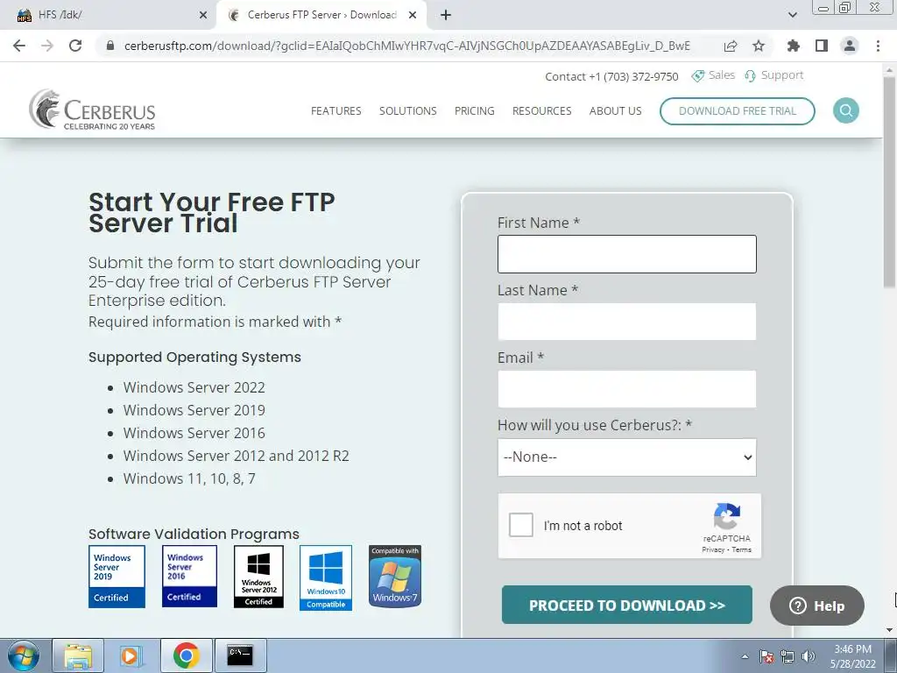
Task: Click the browser back arrow
Action: 19,46
